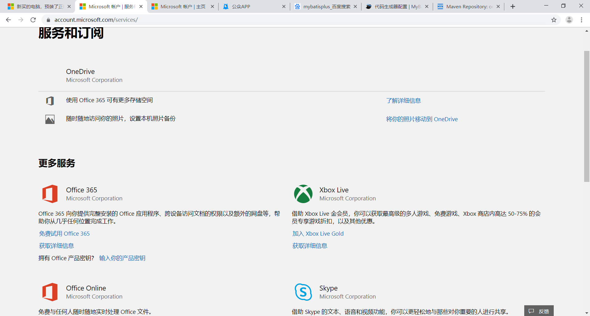The height and width of the screenshot is (316, 590).
Task: Close the 公众APP tab
Action: click(284, 6)
